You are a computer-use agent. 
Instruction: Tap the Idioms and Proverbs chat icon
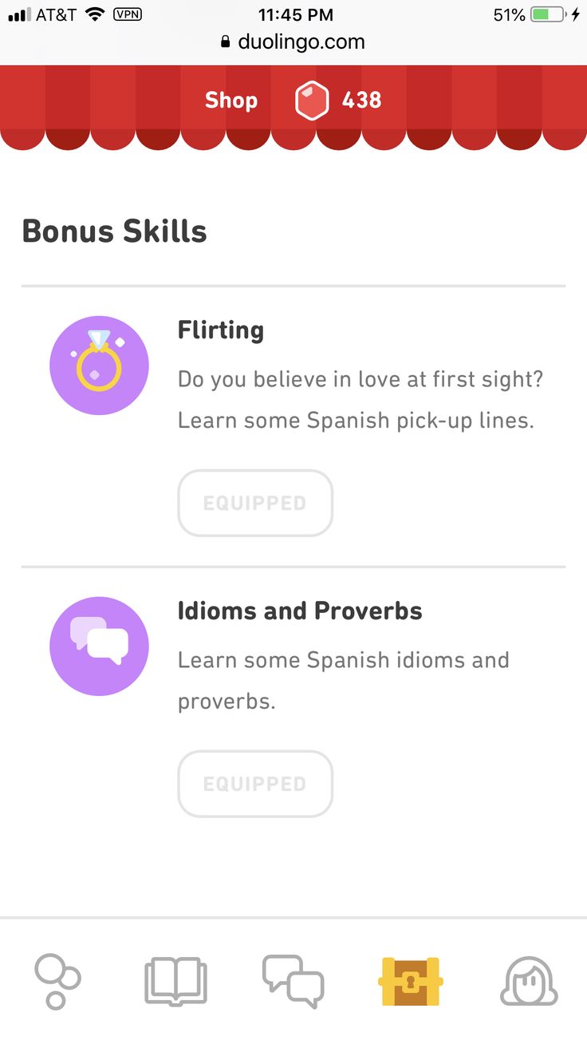point(99,647)
